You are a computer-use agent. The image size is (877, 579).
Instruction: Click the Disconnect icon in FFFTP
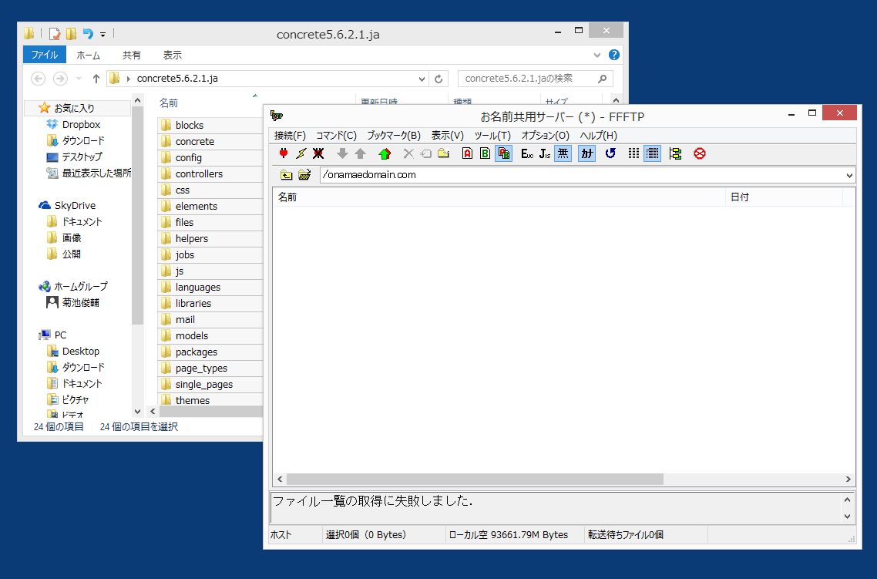[318, 153]
